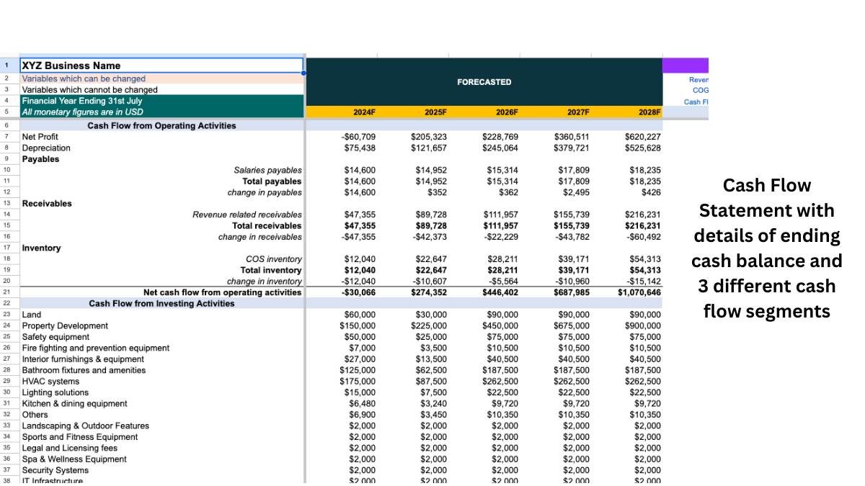
Task: Select the Total receivables label
Action: point(267,226)
